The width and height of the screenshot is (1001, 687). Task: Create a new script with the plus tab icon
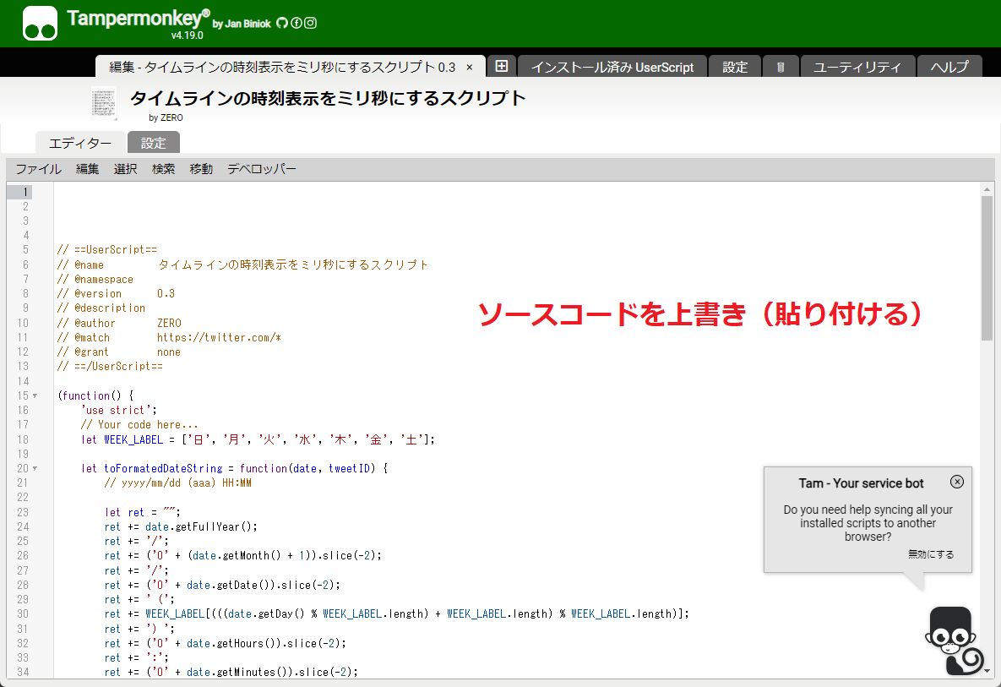[x=502, y=65]
